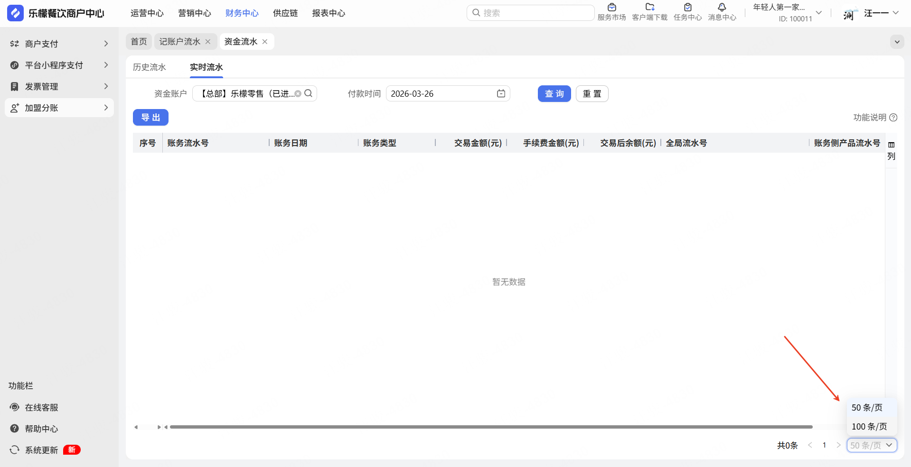This screenshot has width=911, height=467.
Task: Open the store switcher dropdown by ID 100011
Action: [818, 13]
